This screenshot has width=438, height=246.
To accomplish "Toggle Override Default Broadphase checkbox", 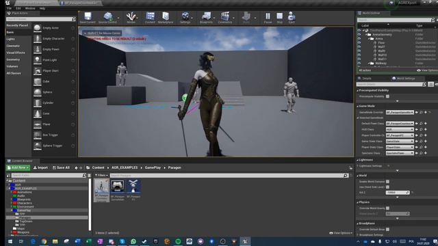I will coord(387,230).
